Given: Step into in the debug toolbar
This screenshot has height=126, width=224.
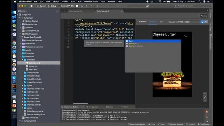Looking at the screenshot, I should click(86, 6).
